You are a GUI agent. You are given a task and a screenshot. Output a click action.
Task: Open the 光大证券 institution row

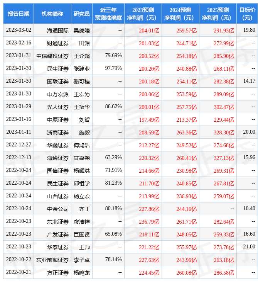(x=58, y=107)
